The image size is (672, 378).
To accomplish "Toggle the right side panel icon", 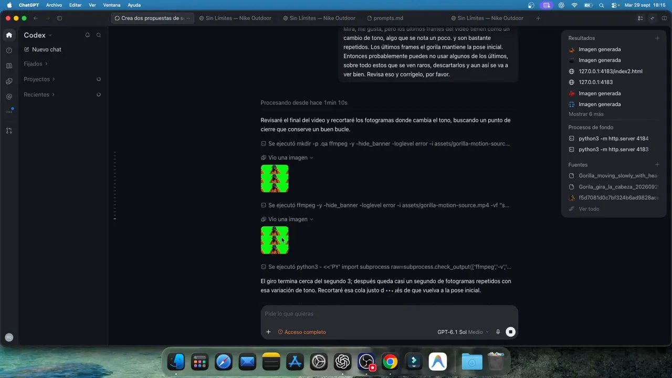I will [x=665, y=18].
